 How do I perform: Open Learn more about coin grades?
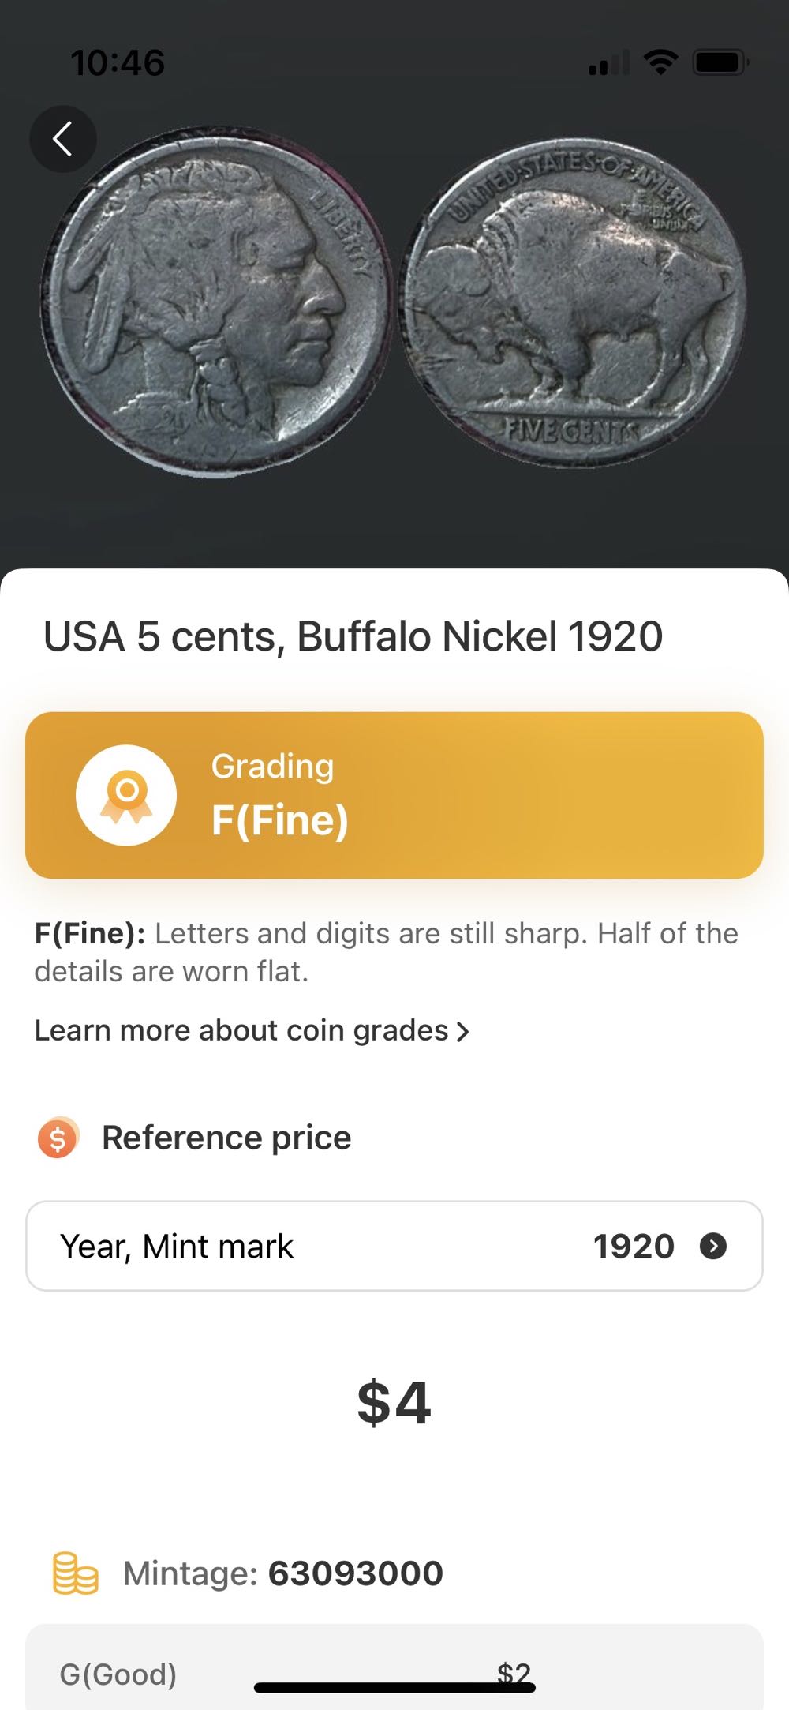click(241, 1030)
